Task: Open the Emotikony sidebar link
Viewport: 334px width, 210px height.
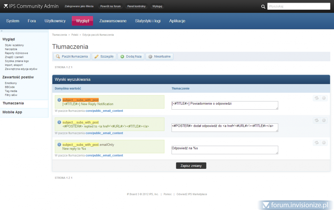Action: [11, 83]
